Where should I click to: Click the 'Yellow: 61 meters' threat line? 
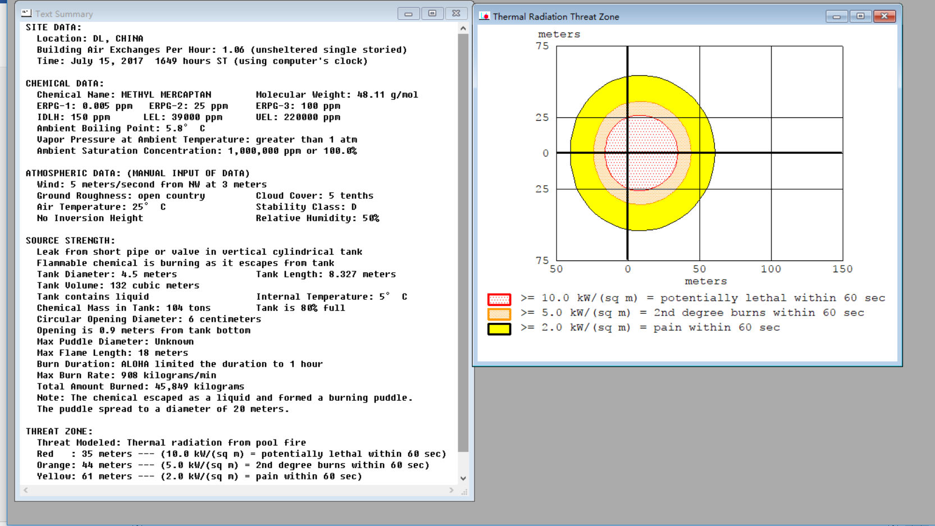click(x=199, y=476)
